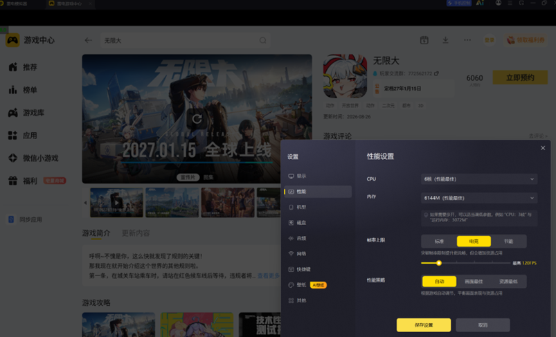Copy the player group number 772562172
556x337 pixels.
tap(436, 73)
